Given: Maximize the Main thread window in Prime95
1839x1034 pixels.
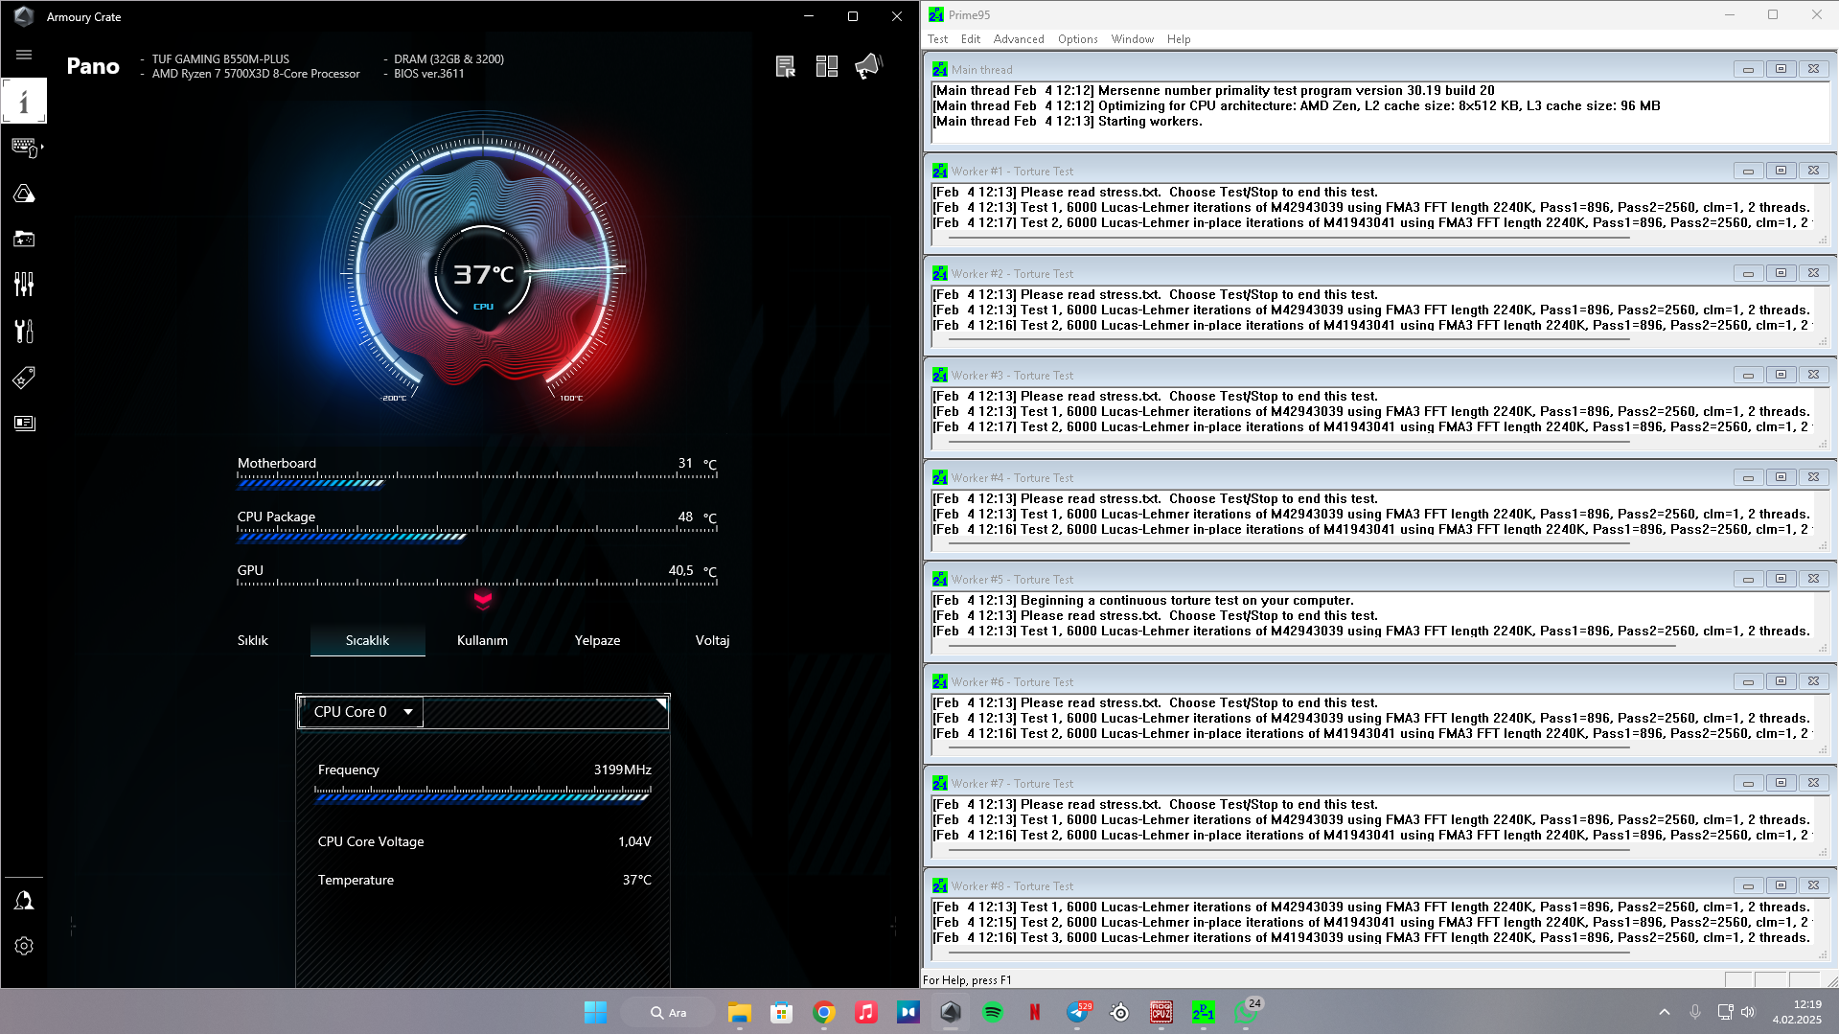Looking at the screenshot, I should (x=1781, y=69).
